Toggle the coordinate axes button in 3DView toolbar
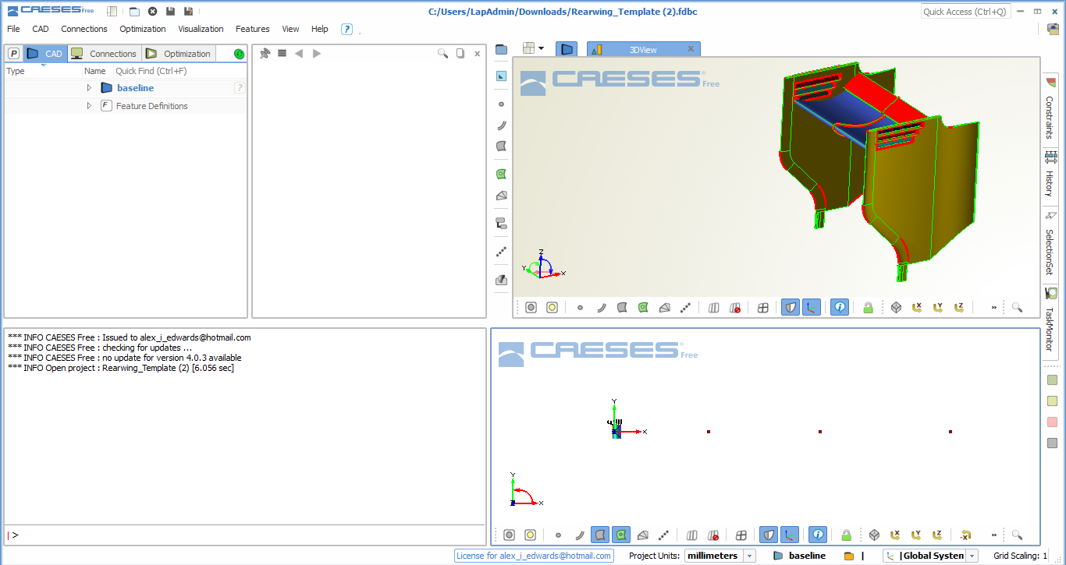Screen dimensions: 1066x565 coord(812,307)
